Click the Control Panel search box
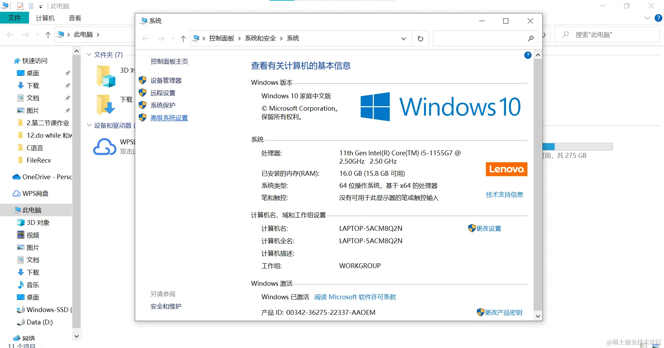This screenshot has height=348, width=664. pos(485,38)
